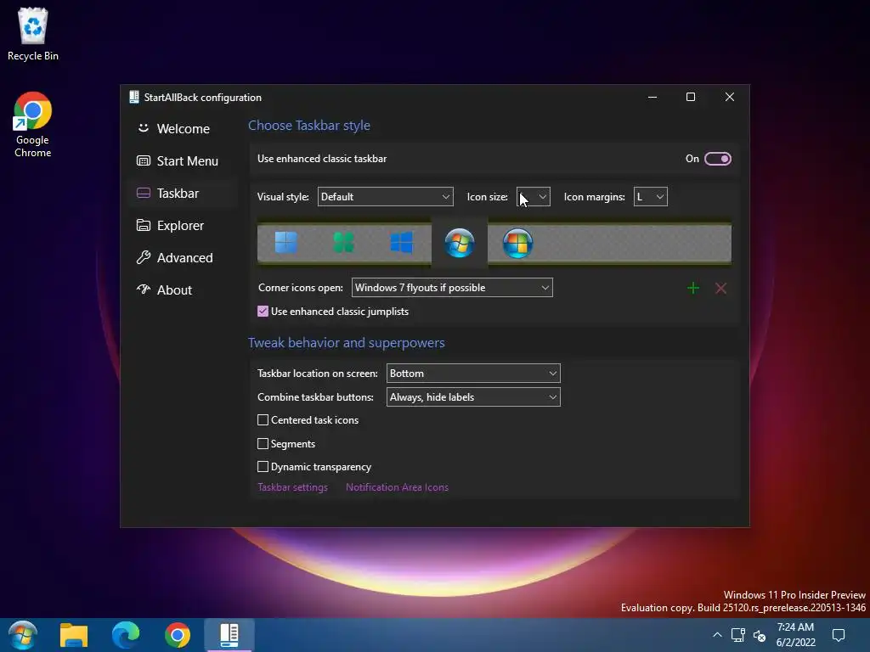The width and height of the screenshot is (870, 652).
Task: Choose the green clover start button icon
Action: click(343, 242)
